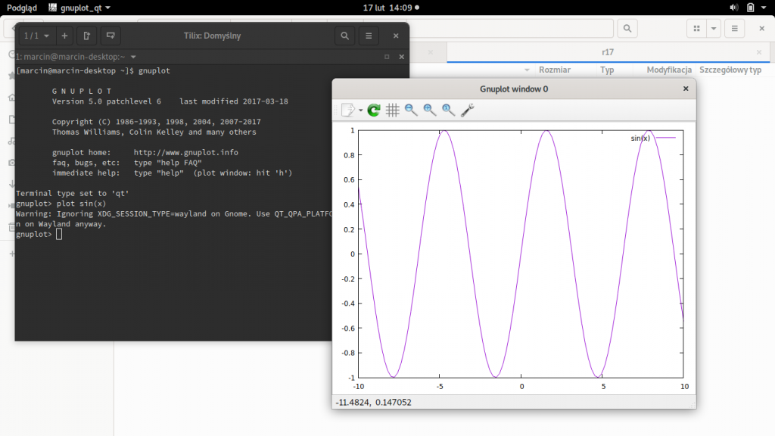Toggle the grid in Gnuplot window
Image resolution: width=775 pixels, height=436 pixels.
point(393,111)
